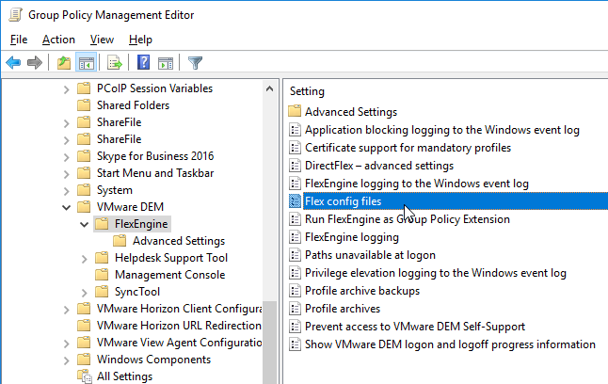Click the Export List toolbar icon

click(115, 62)
